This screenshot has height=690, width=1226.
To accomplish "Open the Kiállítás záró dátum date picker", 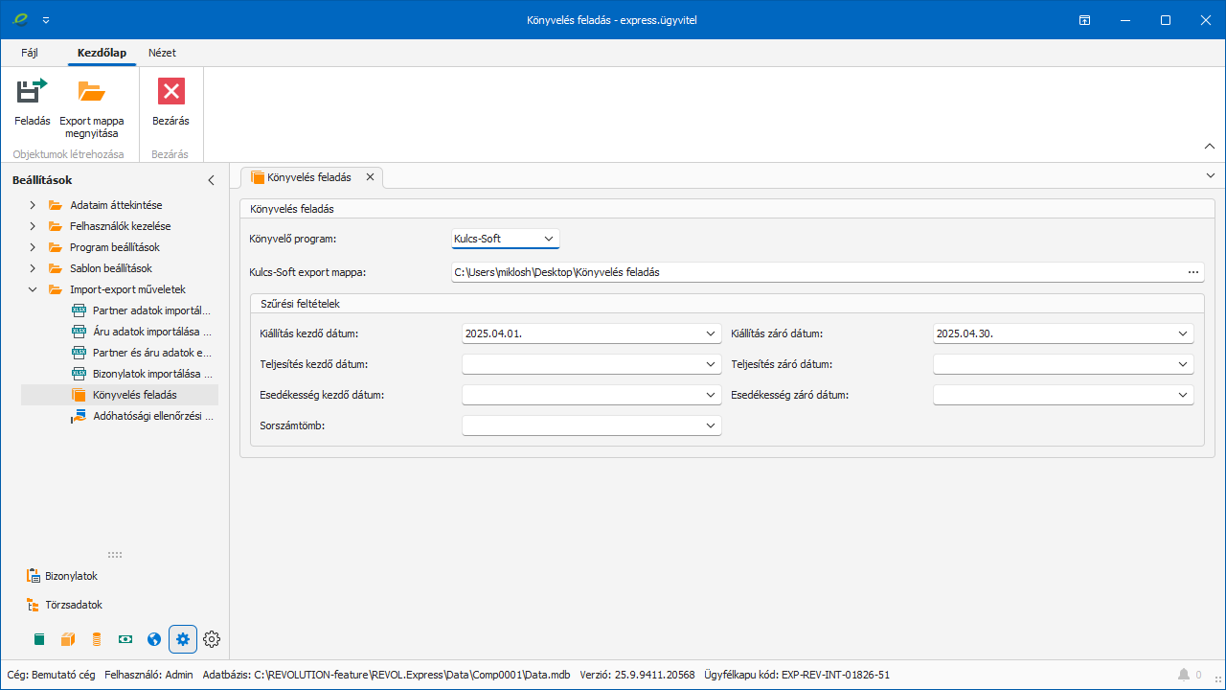I will click(1183, 333).
